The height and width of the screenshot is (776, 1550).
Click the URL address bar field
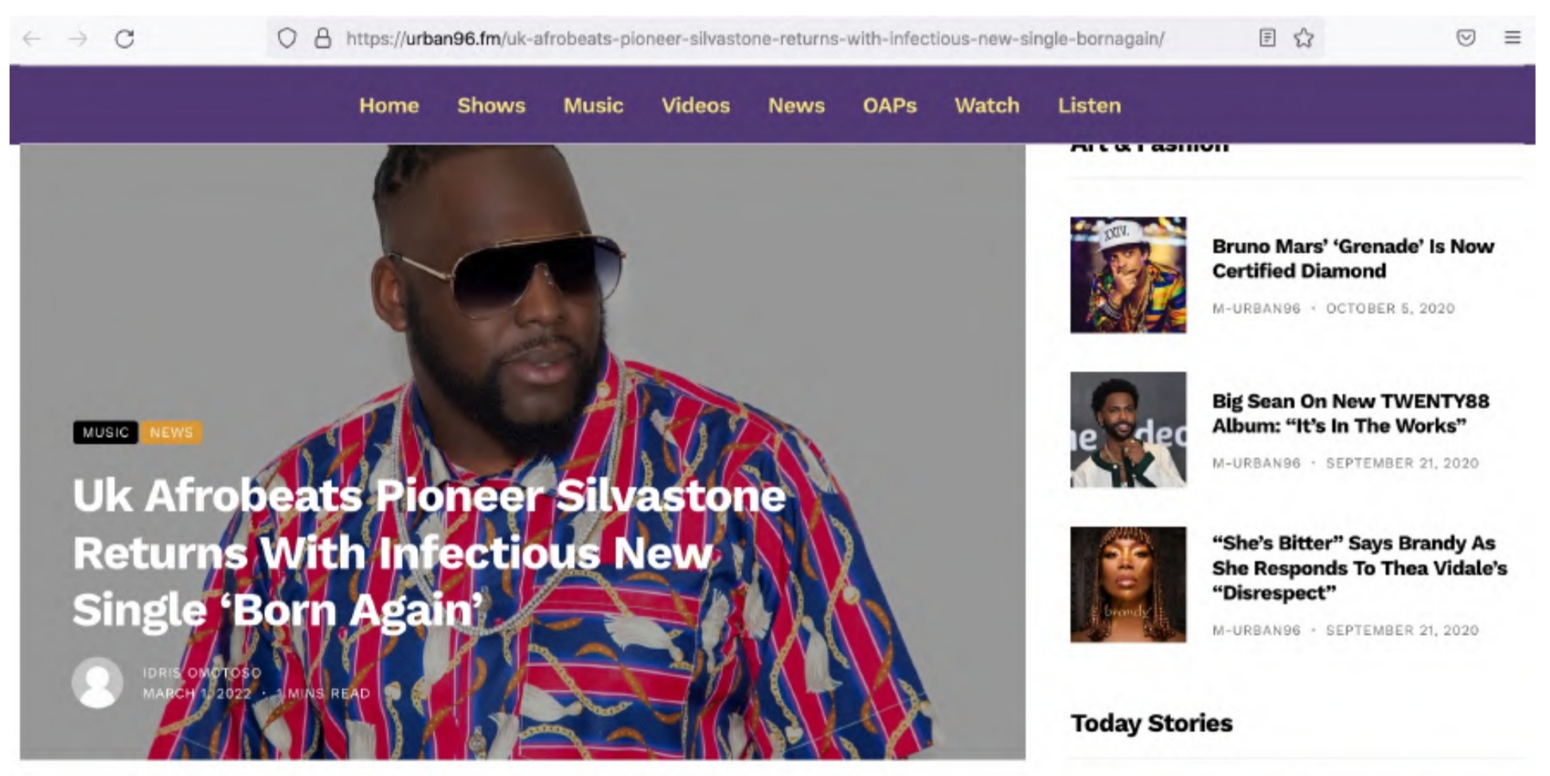coord(755,38)
